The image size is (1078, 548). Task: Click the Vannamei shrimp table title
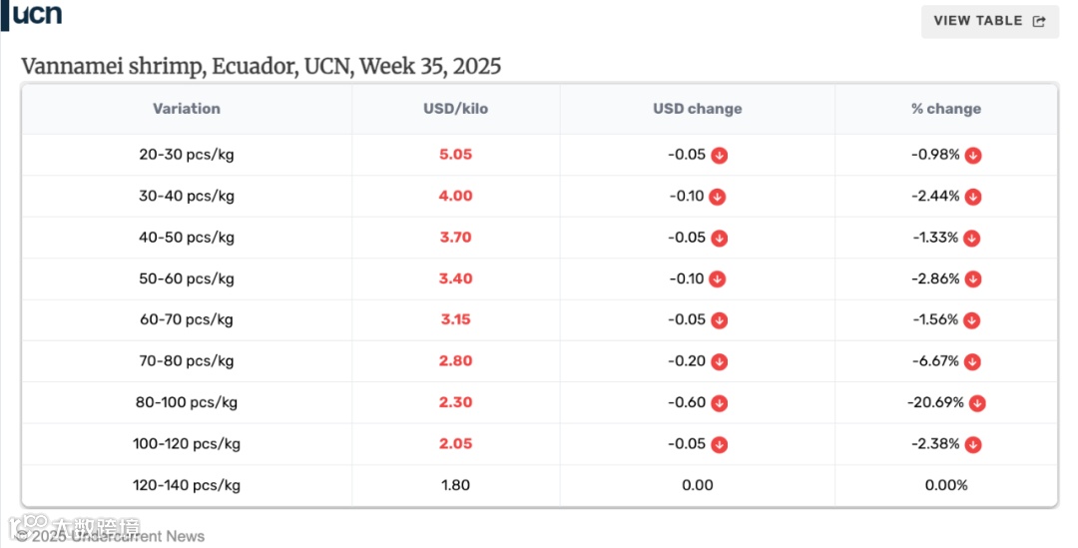262,67
